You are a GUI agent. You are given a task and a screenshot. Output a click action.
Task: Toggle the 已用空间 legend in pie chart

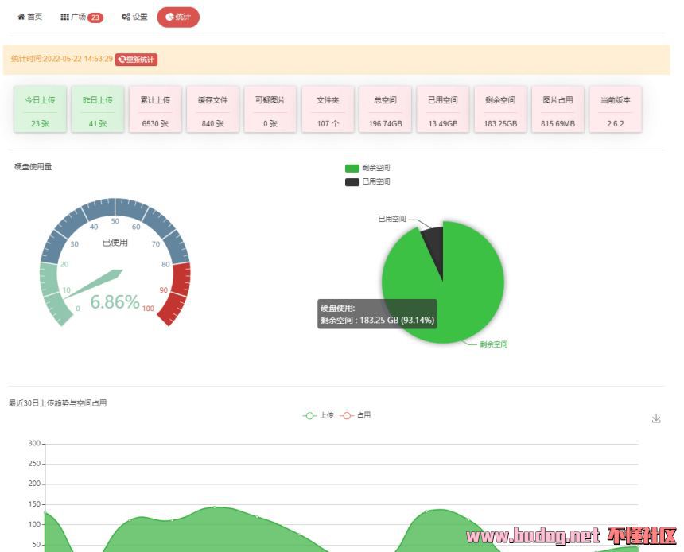click(x=352, y=182)
